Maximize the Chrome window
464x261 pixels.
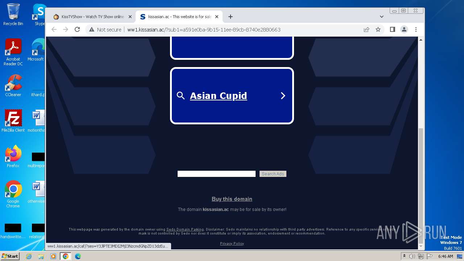coord(403,11)
